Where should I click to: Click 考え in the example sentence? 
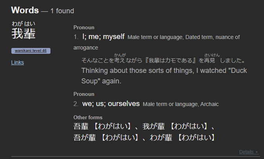(119, 61)
